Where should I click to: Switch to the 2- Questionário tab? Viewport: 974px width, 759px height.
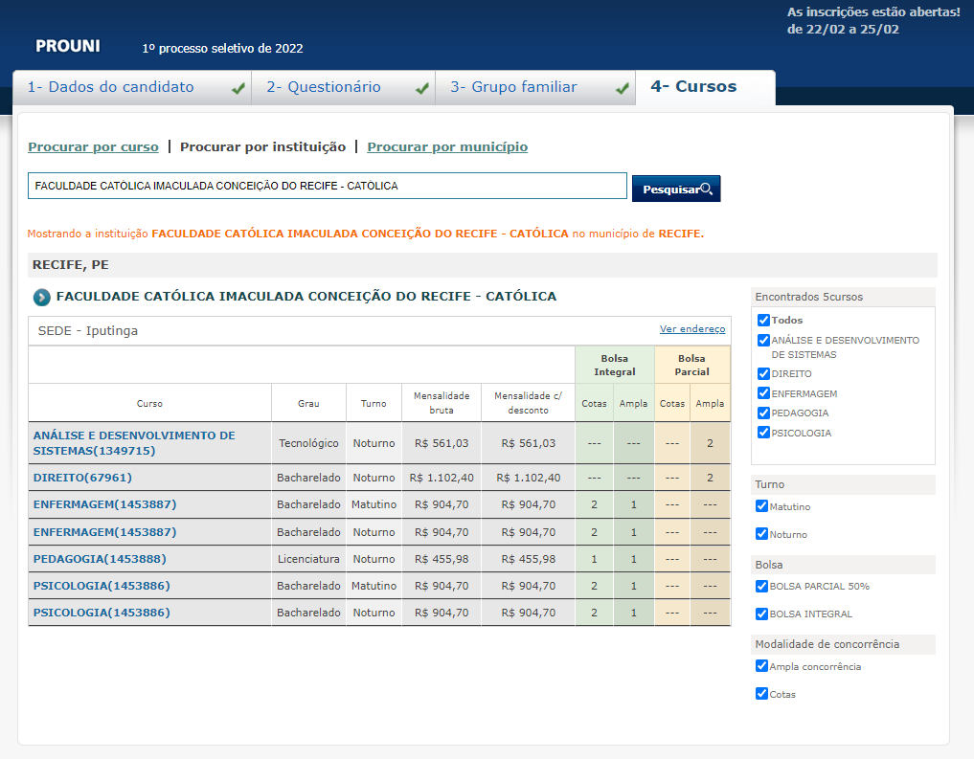point(343,87)
